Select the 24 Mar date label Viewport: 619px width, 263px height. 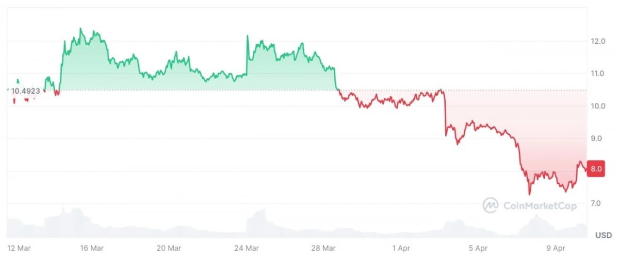tap(247, 248)
